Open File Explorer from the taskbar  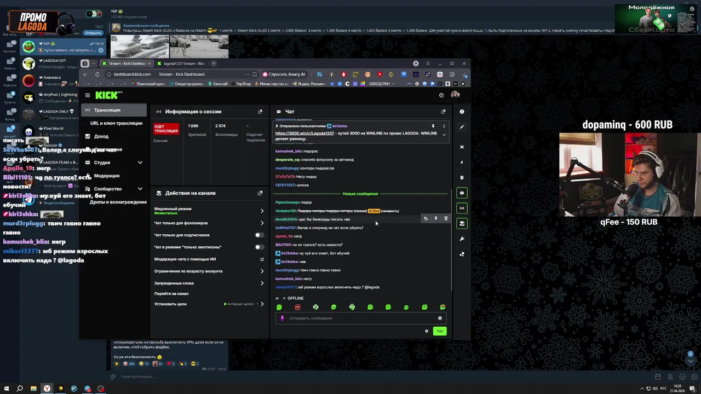[x=33, y=389]
